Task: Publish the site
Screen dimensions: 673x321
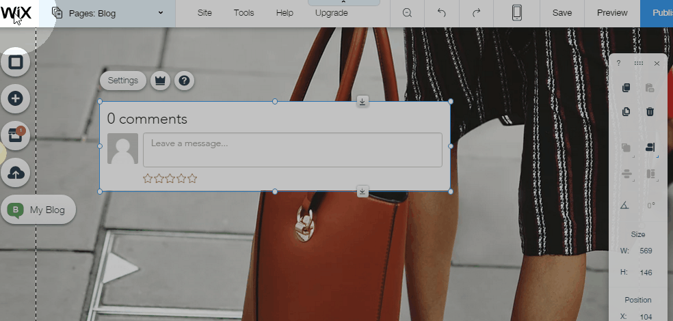Action: (657, 13)
